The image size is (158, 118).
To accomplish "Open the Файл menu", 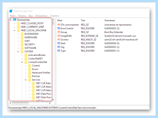I will coord(12,16).
